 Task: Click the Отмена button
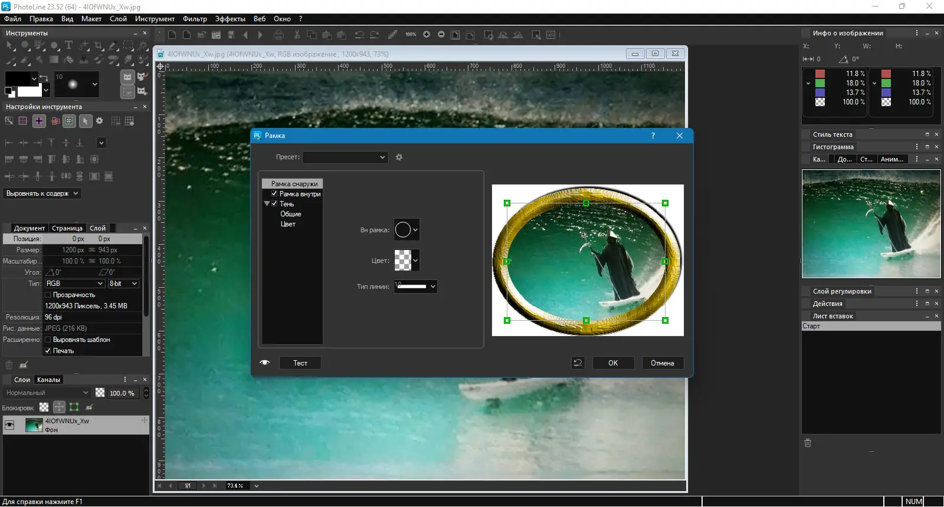[663, 363]
